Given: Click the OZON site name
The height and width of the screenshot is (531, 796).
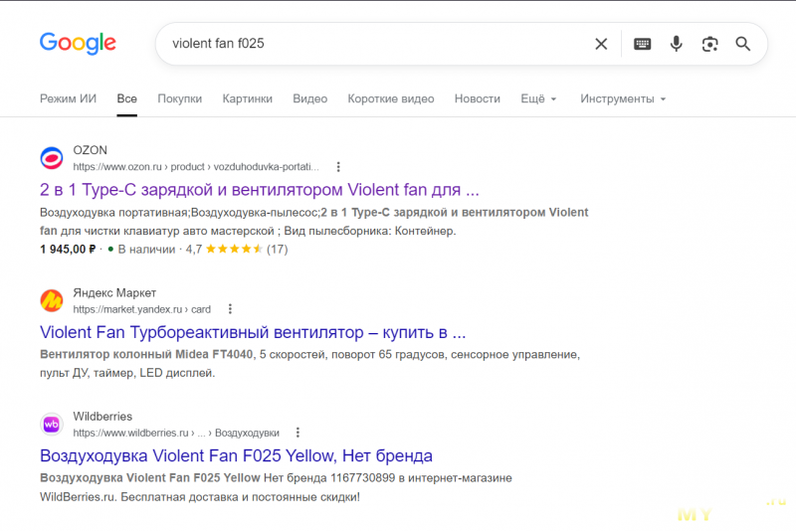Looking at the screenshot, I should (x=90, y=150).
